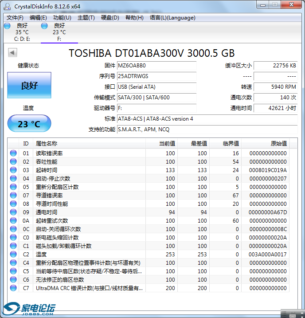The height and width of the screenshot is (318, 305).
Task: Click the ID column header
Action: tap(26, 144)
